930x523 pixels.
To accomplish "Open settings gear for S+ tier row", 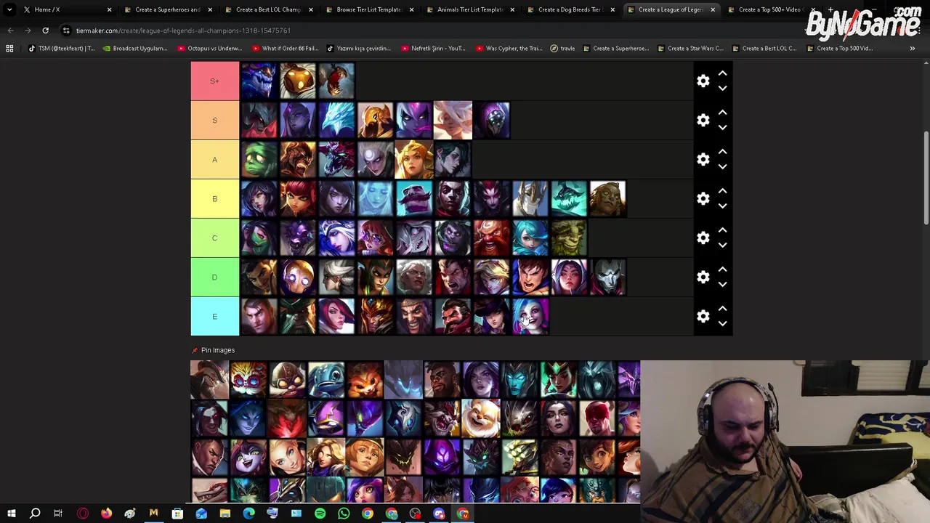I will pos(703,81).
